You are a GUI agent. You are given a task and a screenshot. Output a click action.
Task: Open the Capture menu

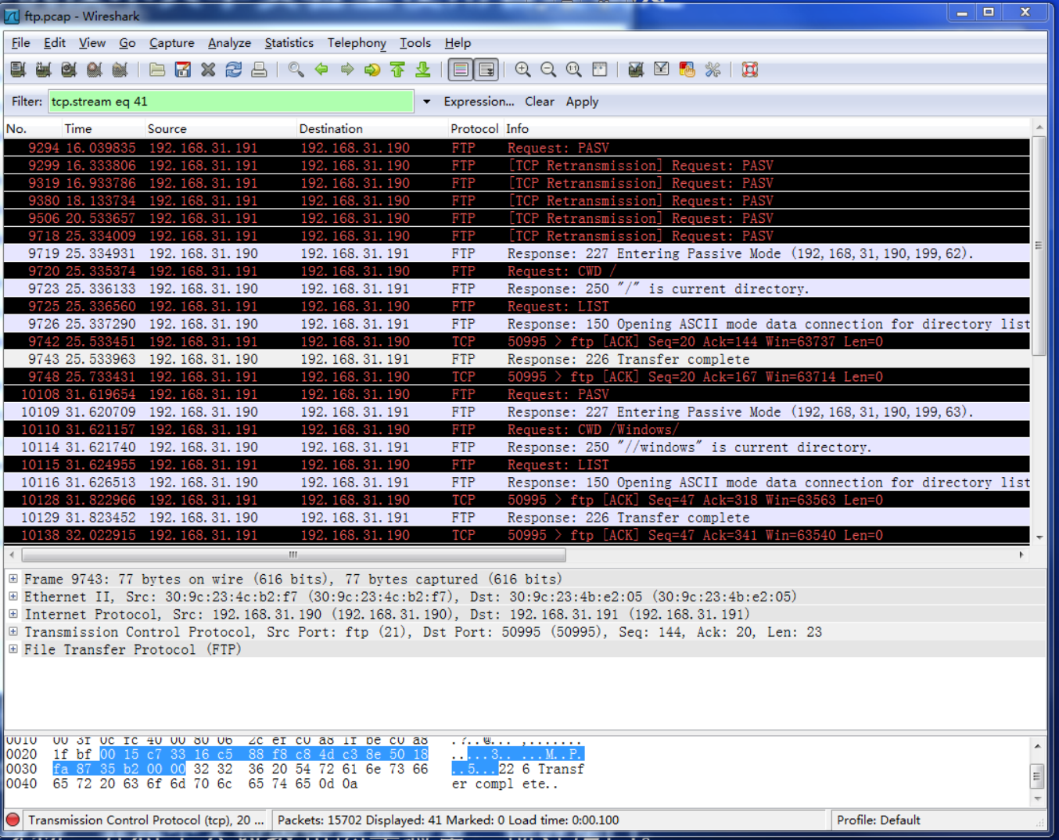(172, 43)
